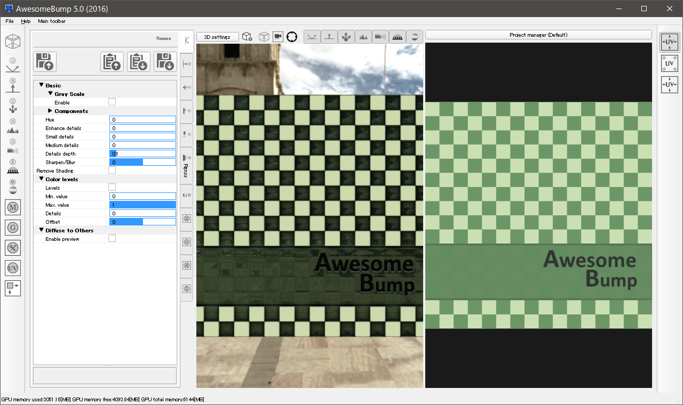The height and width of the screenshot is (405, 683).
Task: Collapse the Gray Scale group
Action: 50,94
